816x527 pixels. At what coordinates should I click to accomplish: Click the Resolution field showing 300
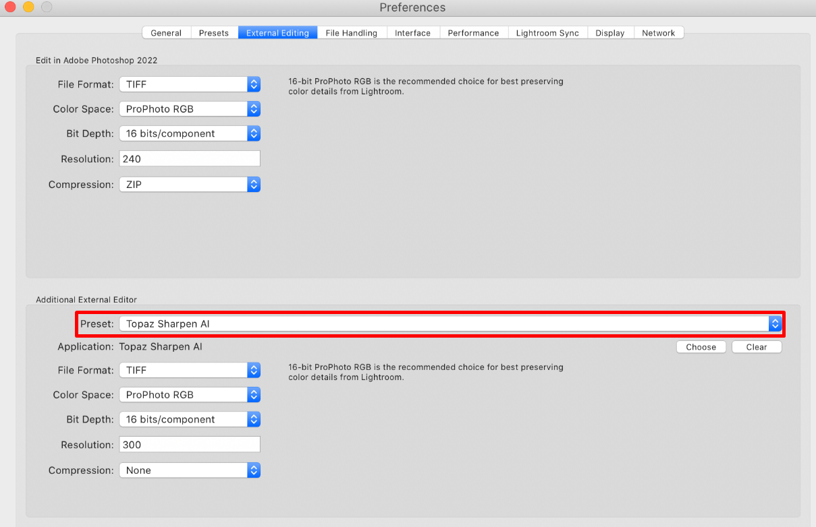pos(190,444)
